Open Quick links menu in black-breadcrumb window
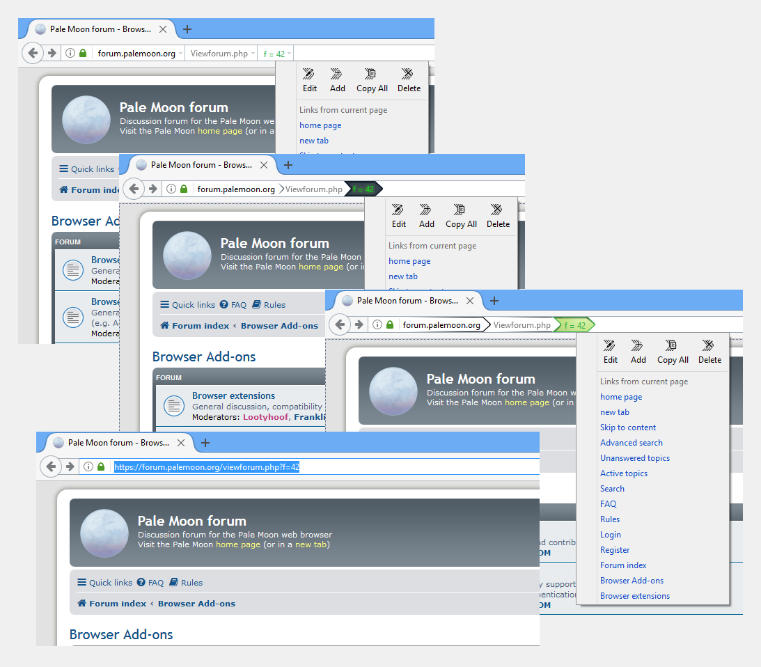 click(188, 305)
